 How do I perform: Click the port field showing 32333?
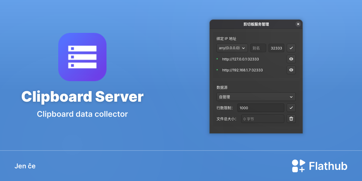point(276,48)
